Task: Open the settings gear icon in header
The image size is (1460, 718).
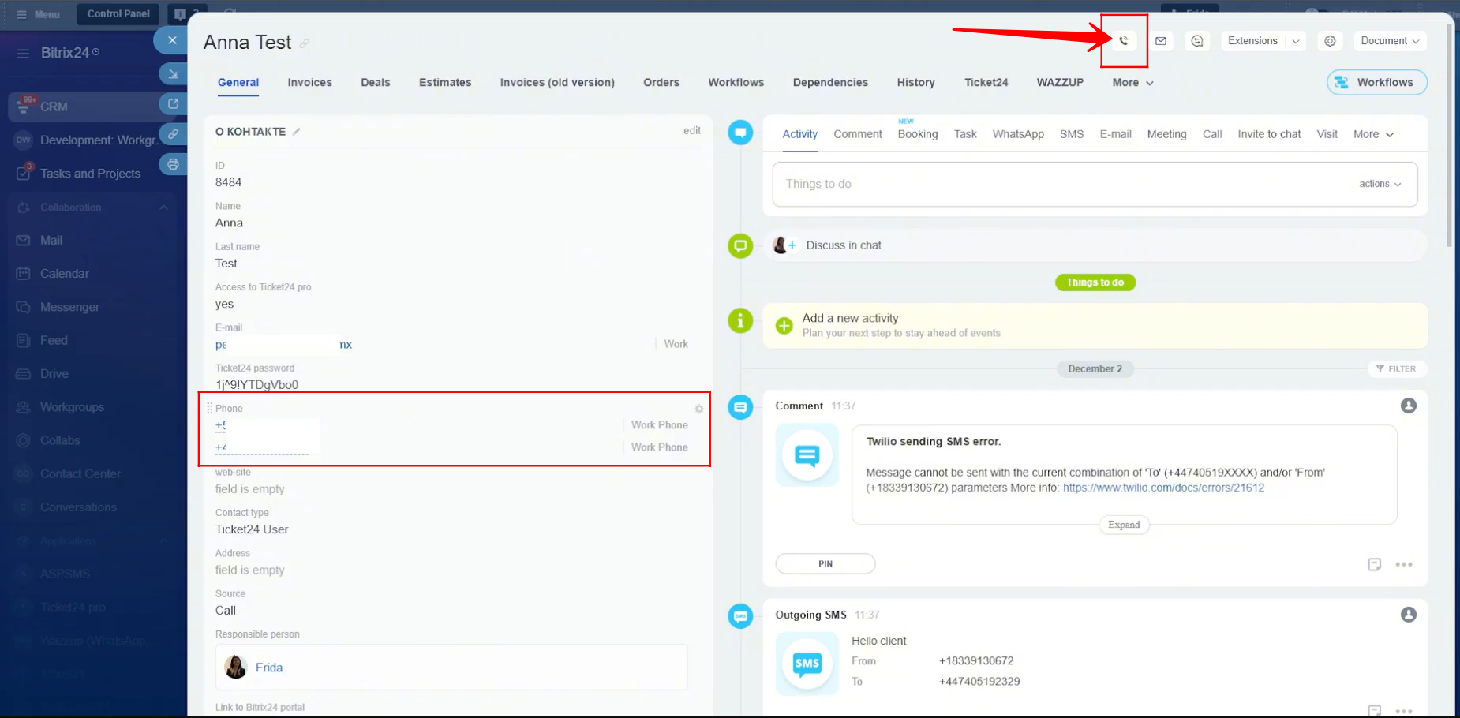Action: point(1330,41)
